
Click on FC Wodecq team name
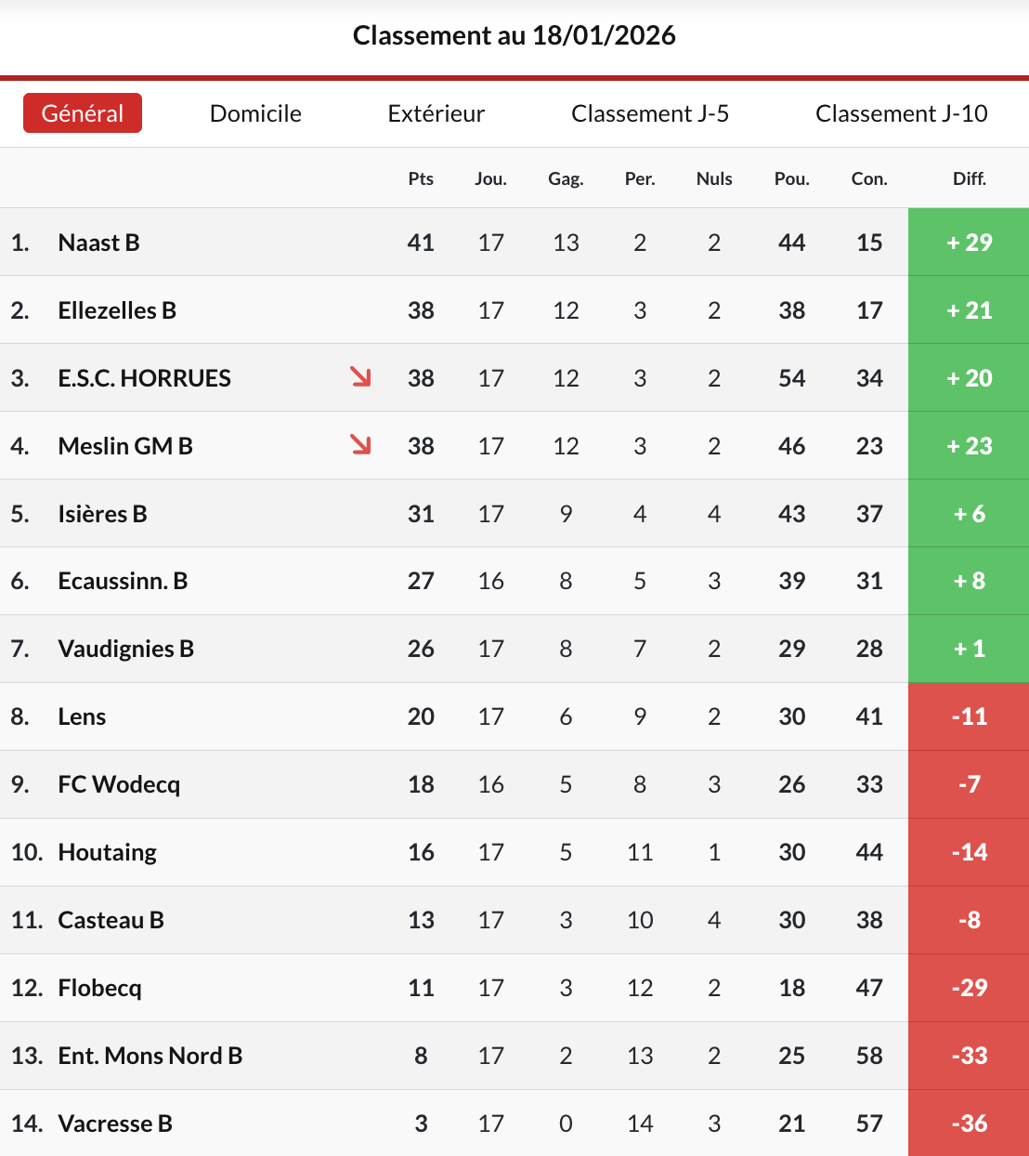119,784
